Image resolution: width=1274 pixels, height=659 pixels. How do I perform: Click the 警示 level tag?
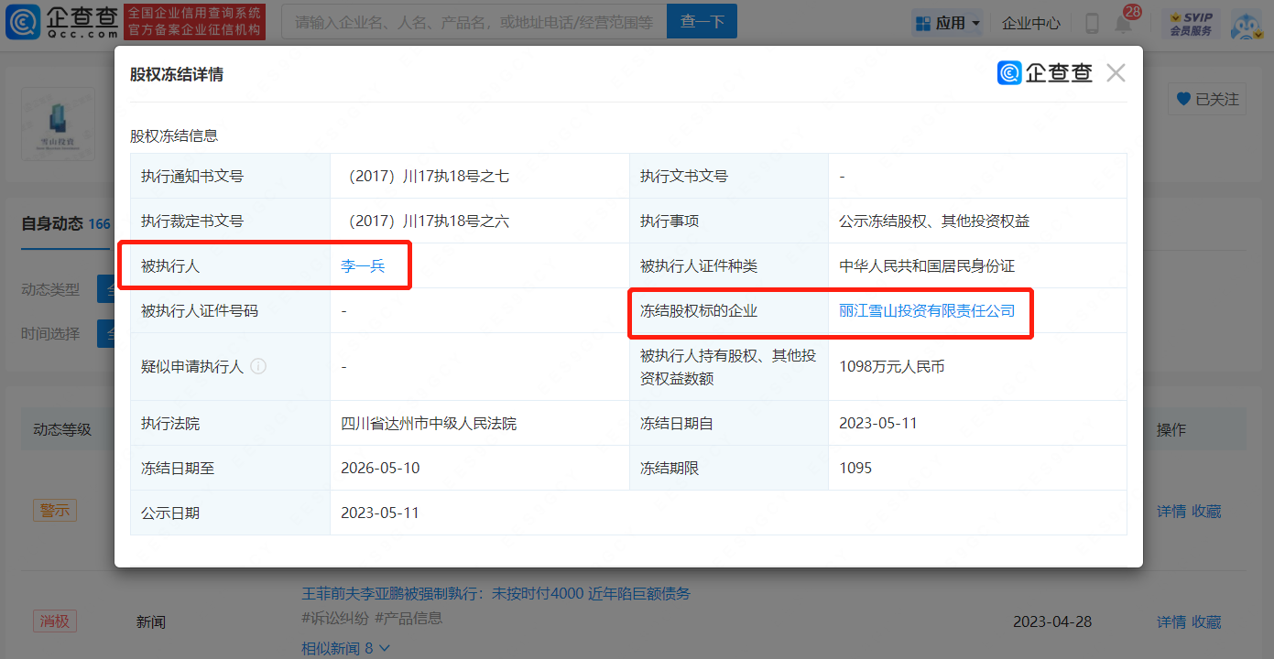coord(55,511)
